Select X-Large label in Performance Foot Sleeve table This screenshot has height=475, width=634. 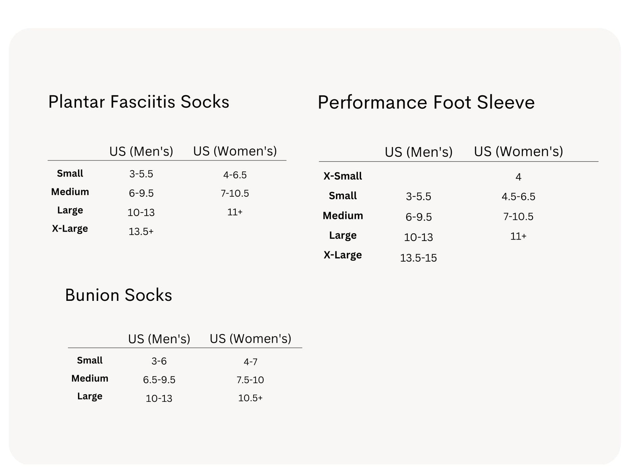coord(343,255)
